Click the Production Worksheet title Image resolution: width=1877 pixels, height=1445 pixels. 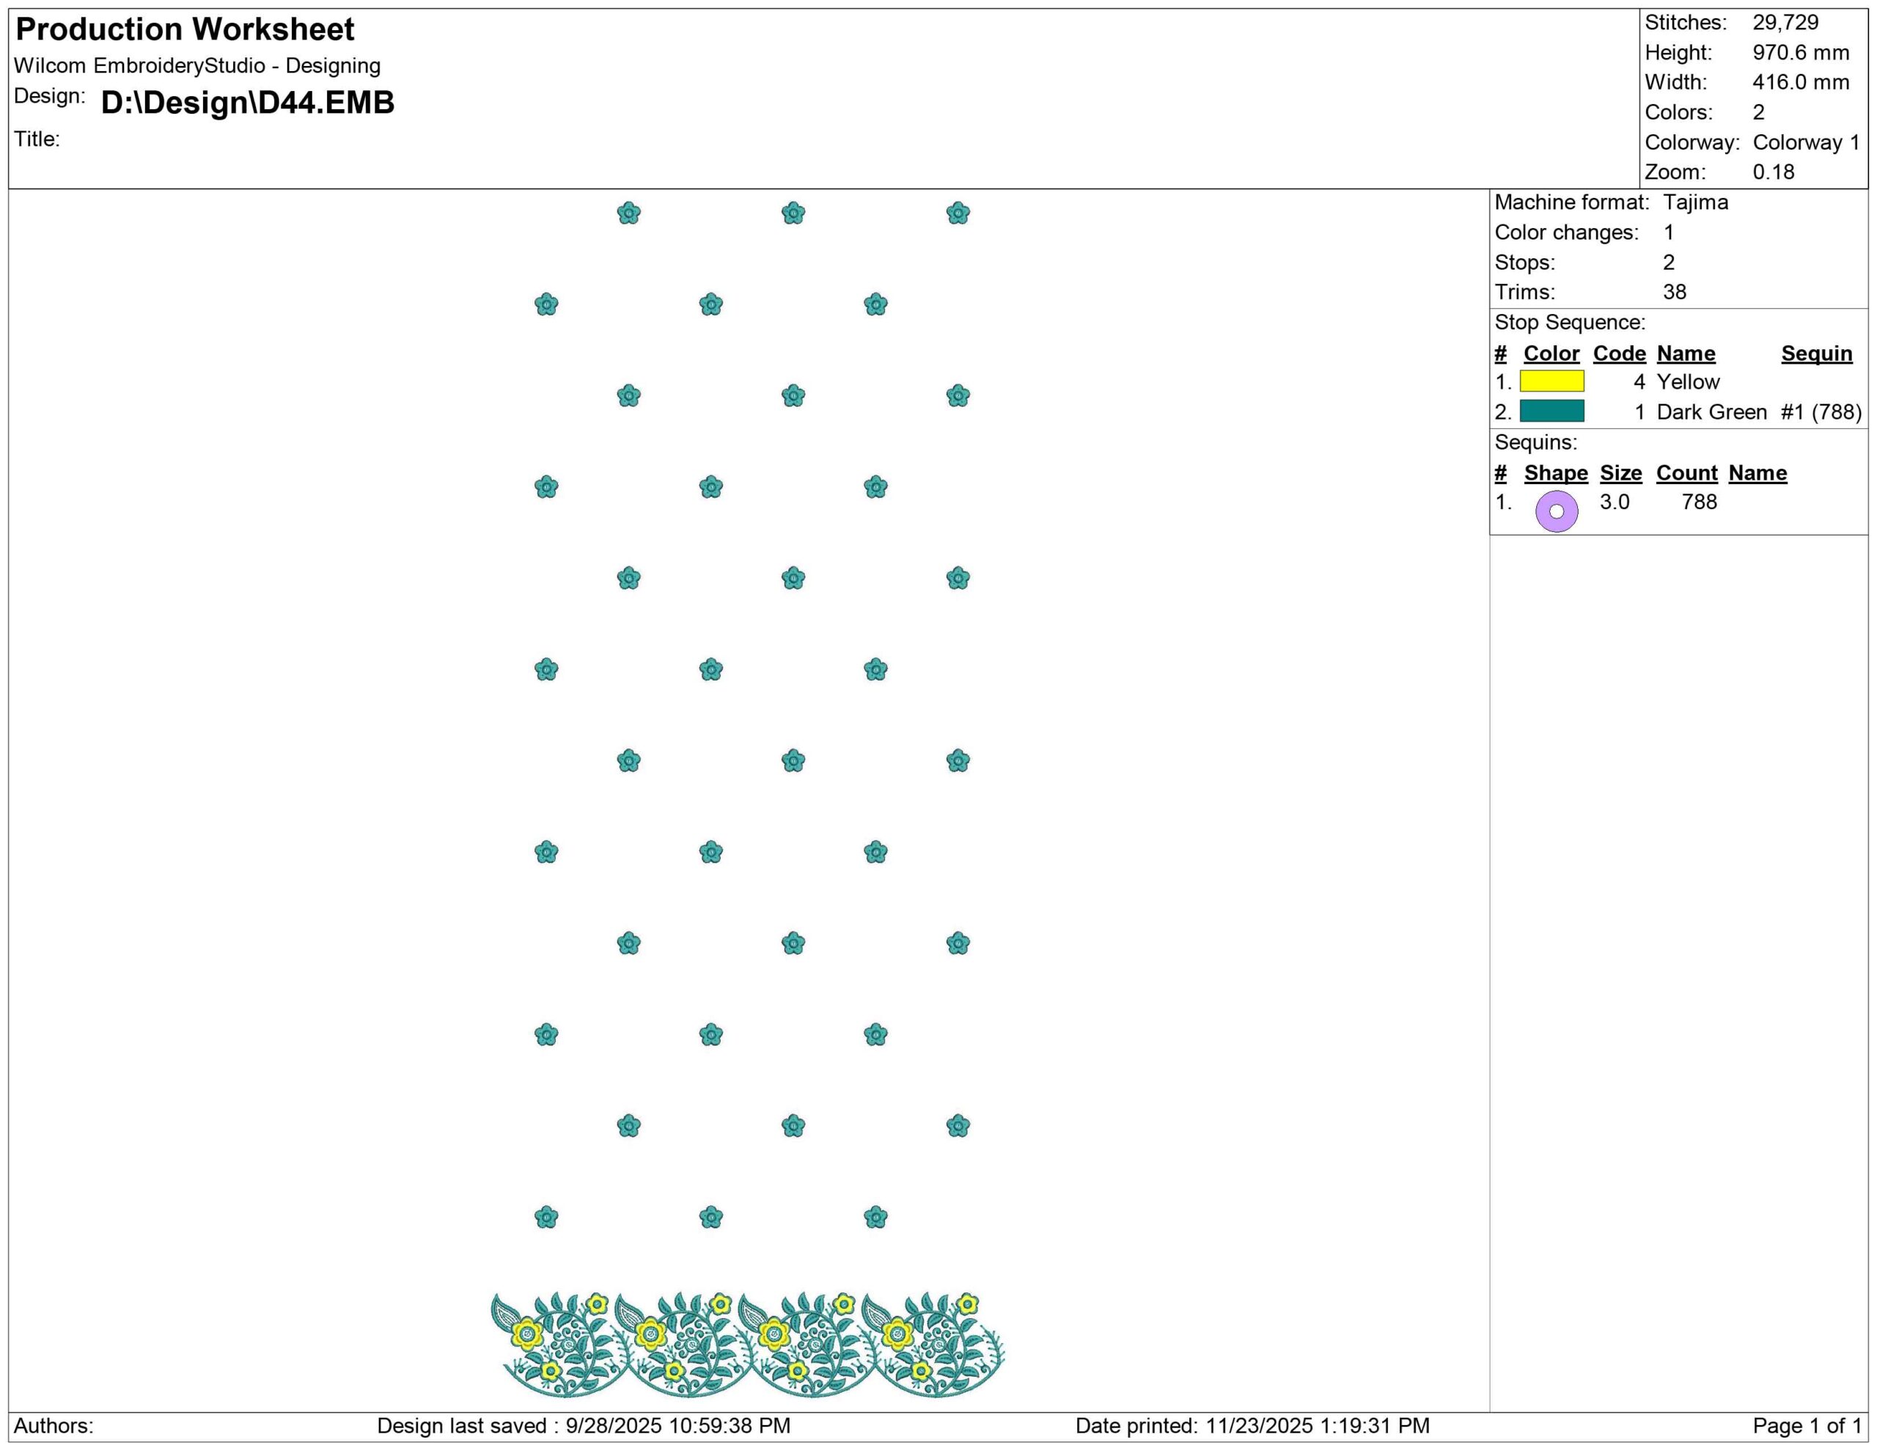coord(185,30)
